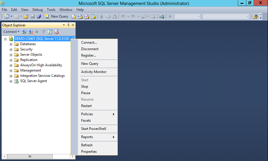Viewport: 268px width, 161px height.
Task: Open the Activity Monitor toolbar icon
Action: pyautogui.click(x=161, y=16)
